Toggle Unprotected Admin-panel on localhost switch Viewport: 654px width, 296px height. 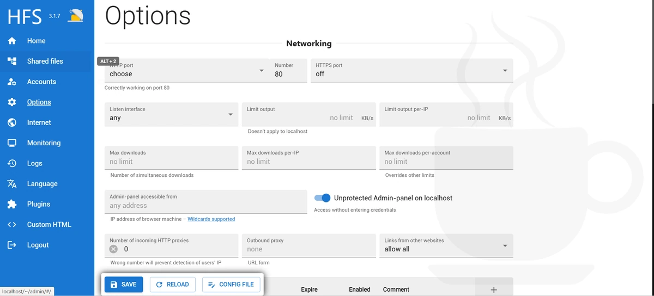click(323, 198)
